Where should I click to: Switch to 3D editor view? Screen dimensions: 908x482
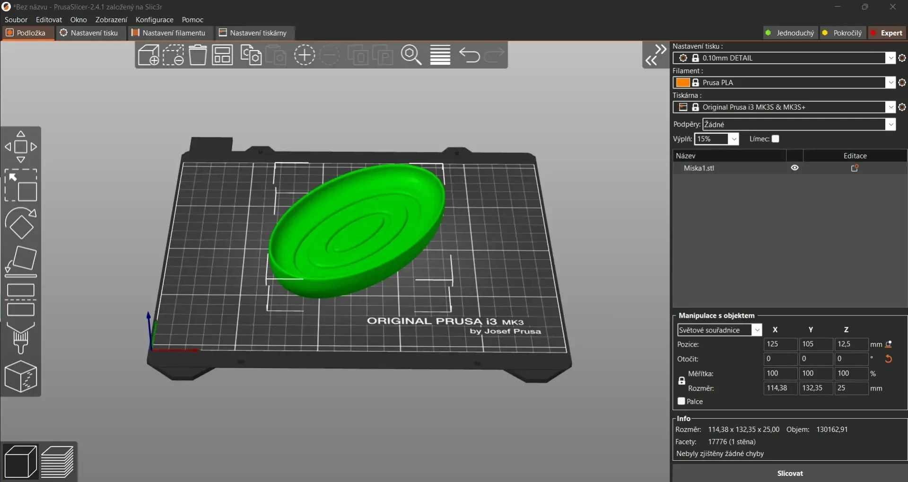20,462
